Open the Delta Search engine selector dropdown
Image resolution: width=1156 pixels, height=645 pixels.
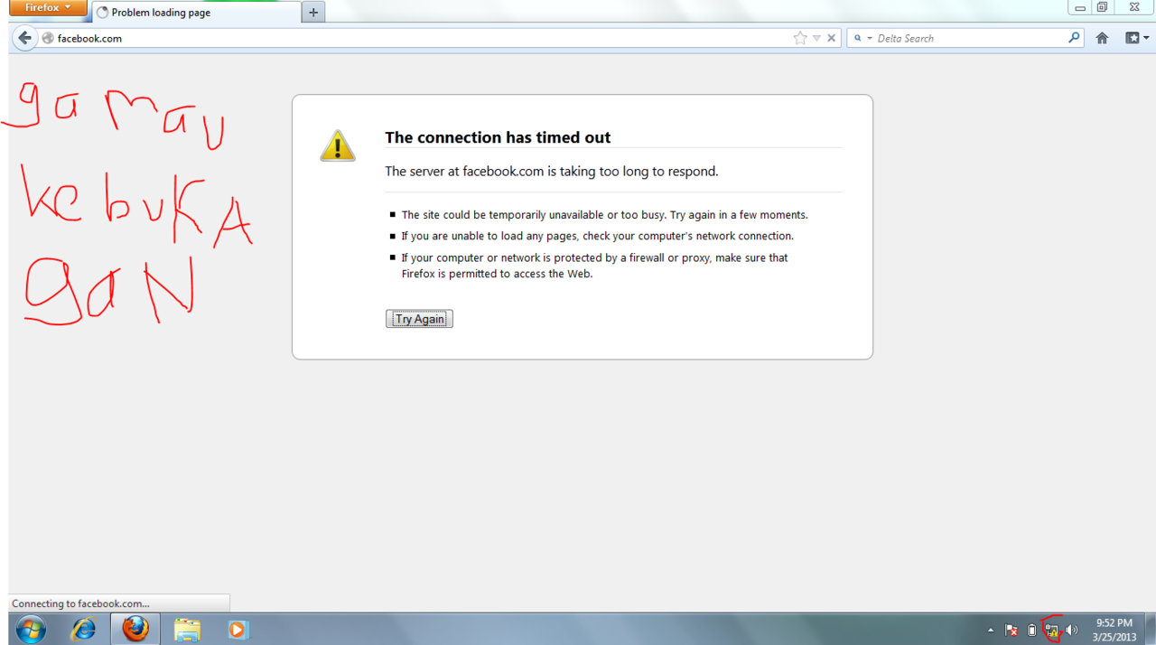coord(862,38)
